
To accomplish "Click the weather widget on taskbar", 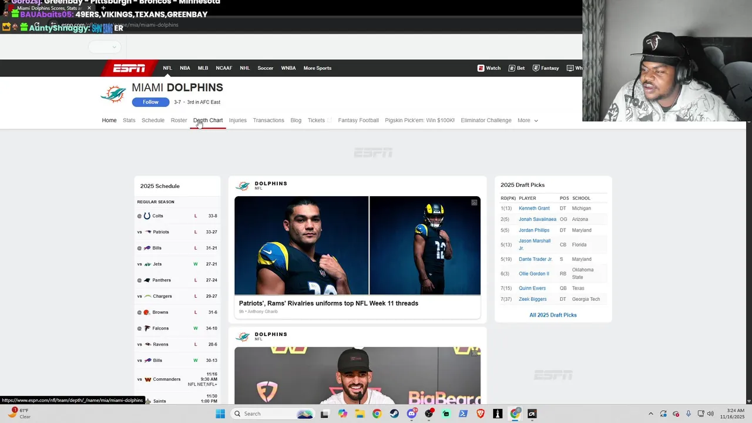I will tap(19, 414).
